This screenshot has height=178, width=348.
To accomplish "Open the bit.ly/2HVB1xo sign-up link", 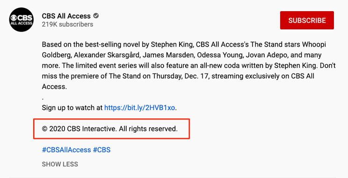I will (x=139, y=108).
